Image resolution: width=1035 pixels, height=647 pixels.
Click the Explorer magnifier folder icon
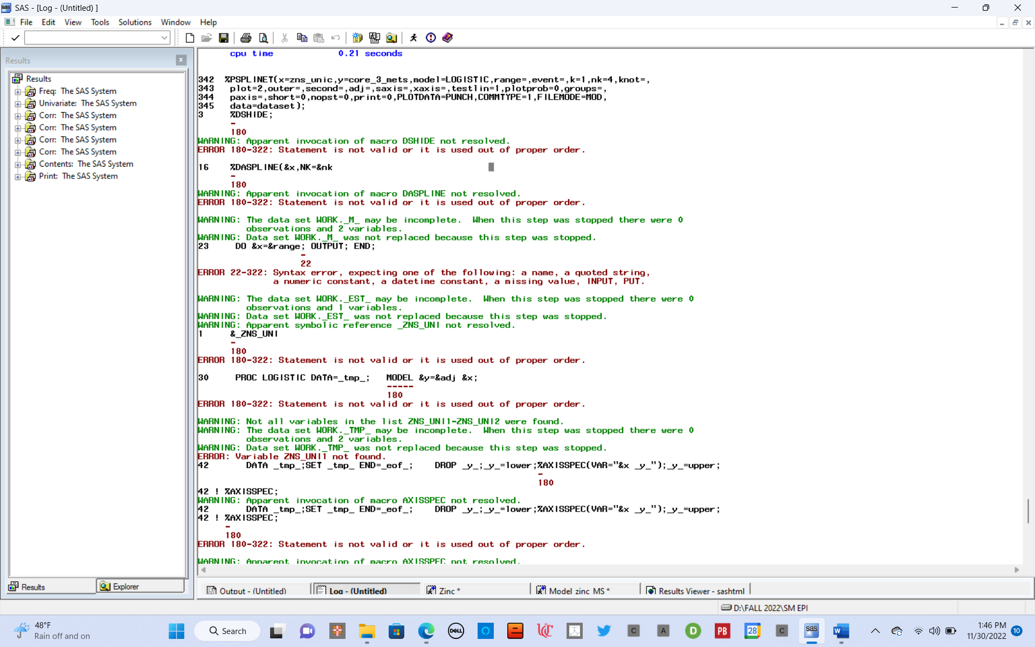pos(392,38)
